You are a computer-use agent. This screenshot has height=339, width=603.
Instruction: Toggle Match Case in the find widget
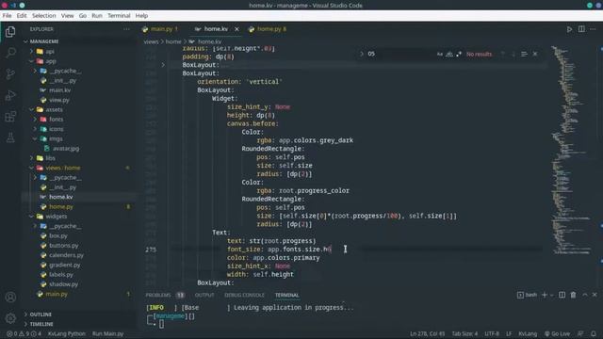tap(440, 55)
